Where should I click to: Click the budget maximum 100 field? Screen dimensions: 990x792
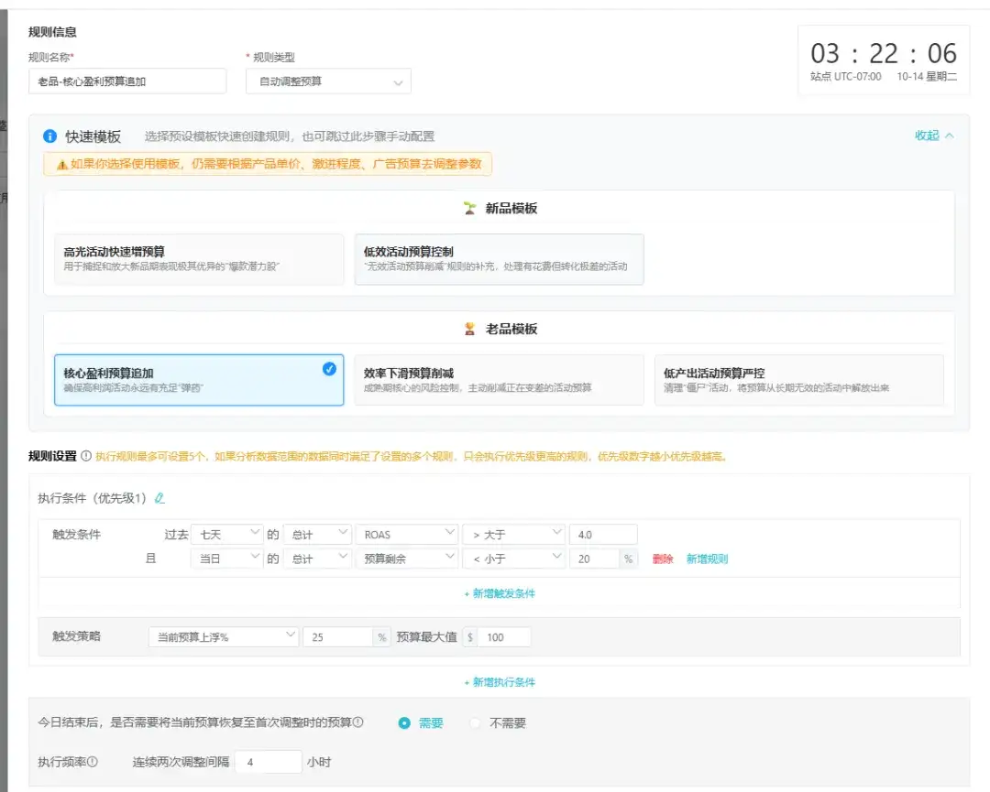coord(504,637)
